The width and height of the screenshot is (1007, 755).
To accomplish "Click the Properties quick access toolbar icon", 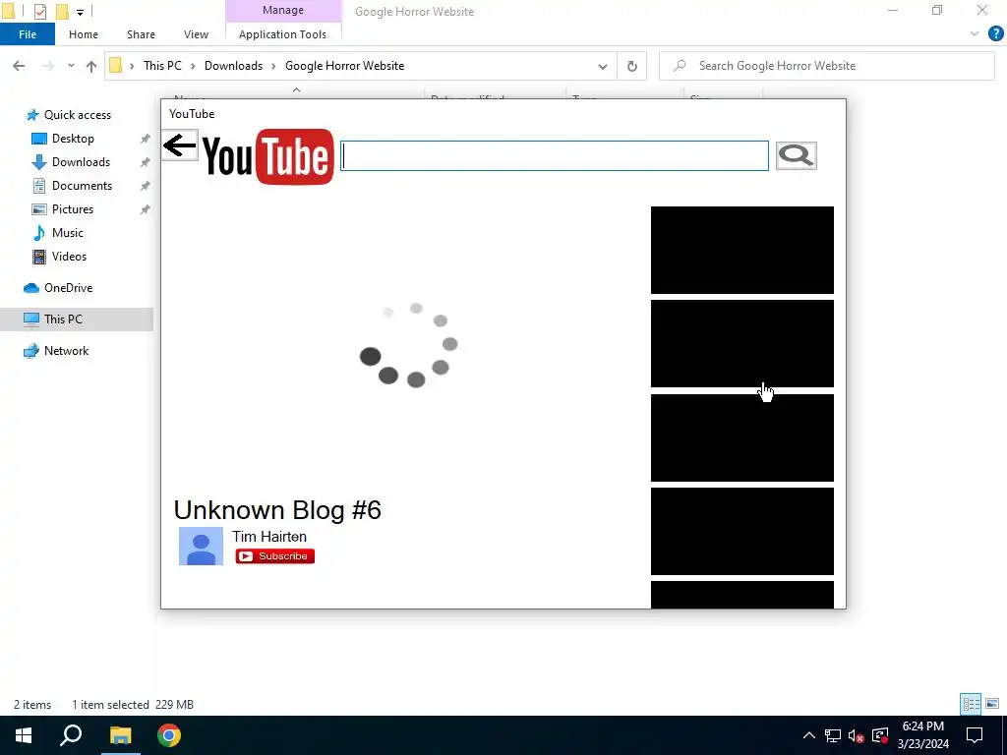I will pyautogui.click(x=39, y=11).
